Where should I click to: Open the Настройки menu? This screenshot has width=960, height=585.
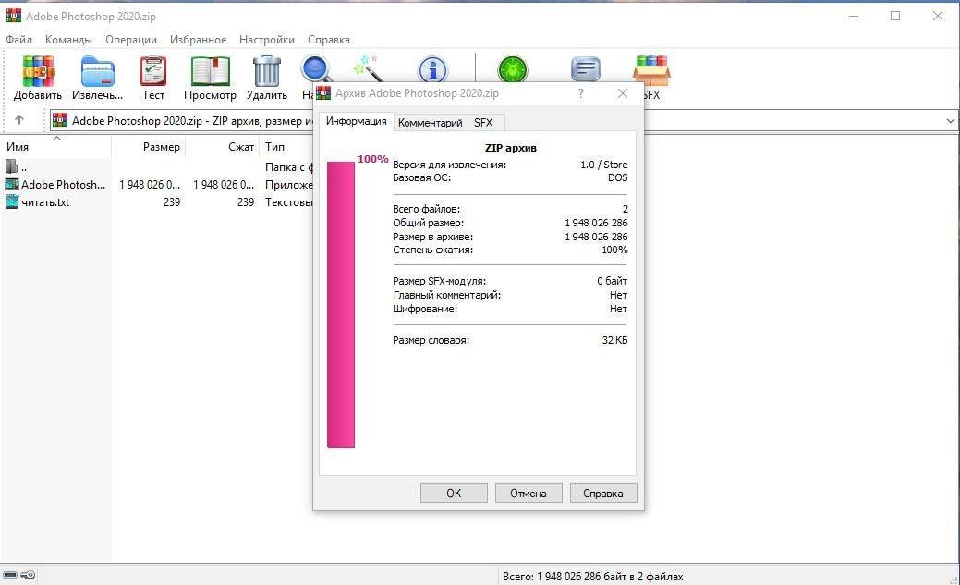pyautogui.click(x=267, y=39)
